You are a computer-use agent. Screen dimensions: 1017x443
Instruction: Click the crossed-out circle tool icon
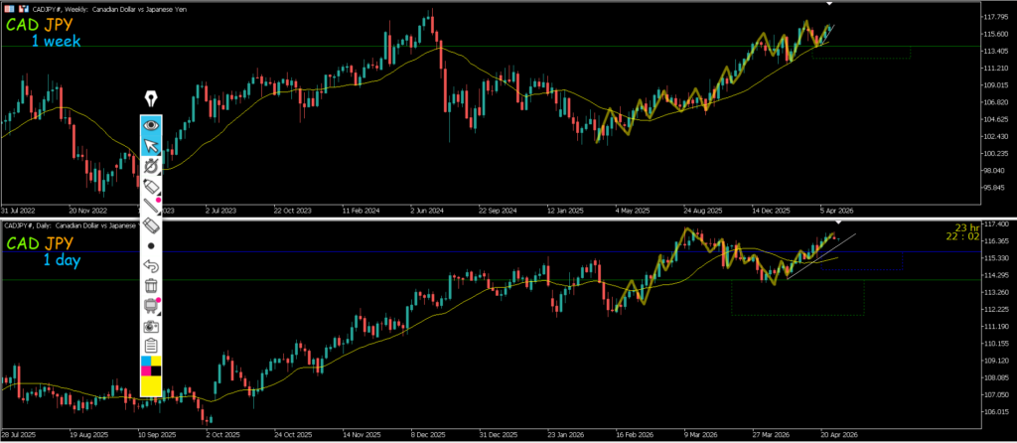[x=151, y=166]
